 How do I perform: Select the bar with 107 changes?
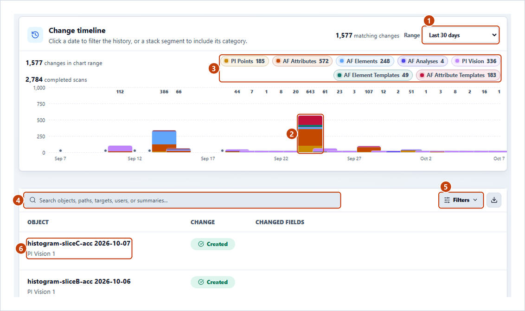369,149
